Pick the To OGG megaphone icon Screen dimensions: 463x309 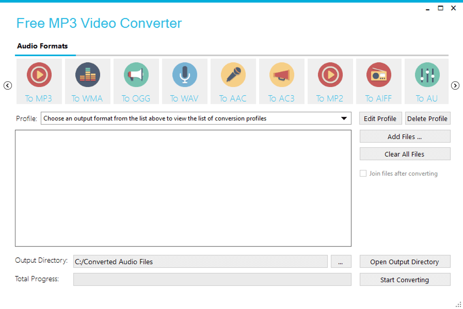[136, 81]
